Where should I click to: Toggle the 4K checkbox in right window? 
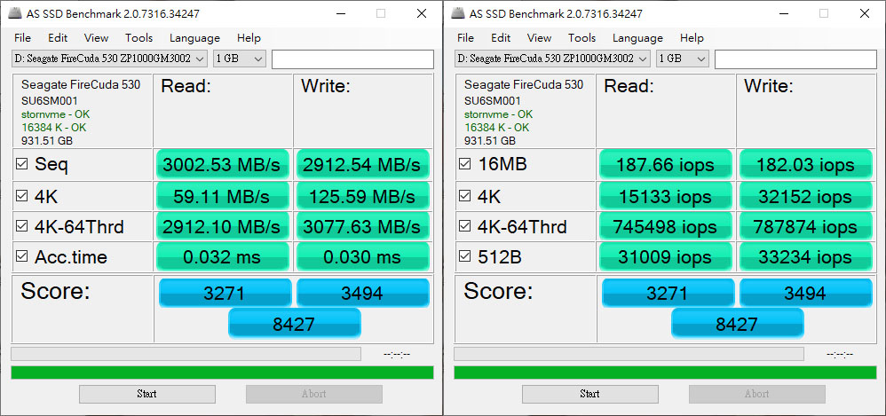(x=464, y=196)
